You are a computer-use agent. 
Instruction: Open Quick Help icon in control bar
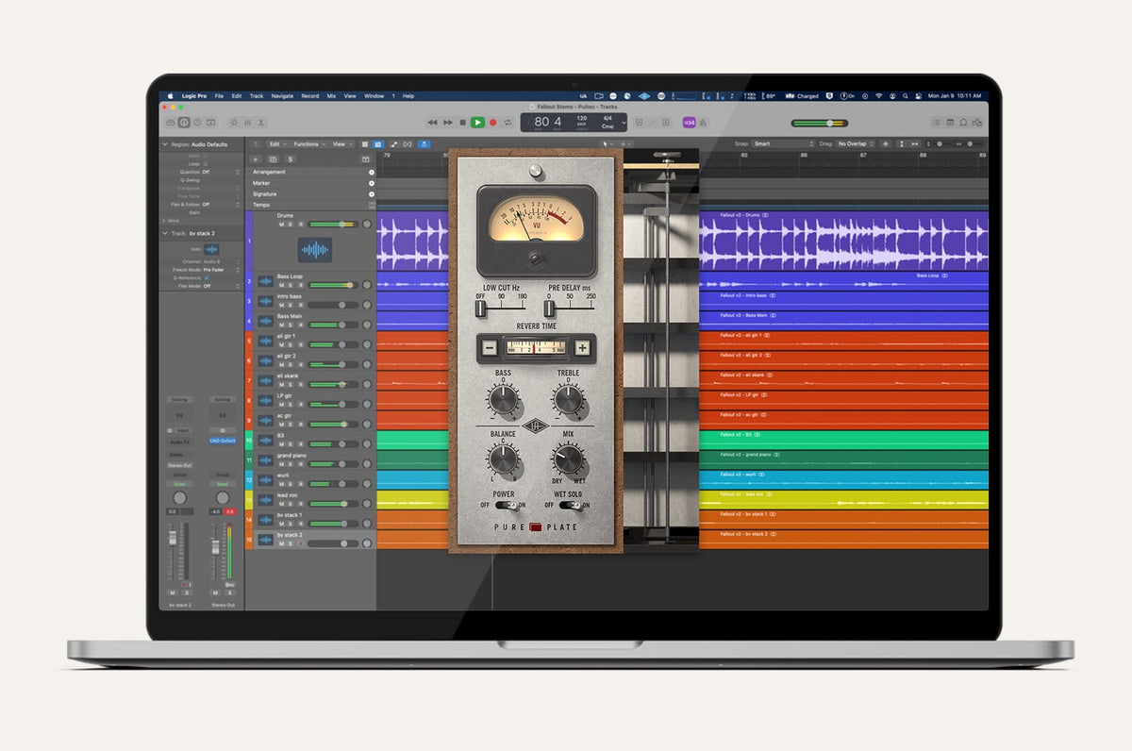pyautogui.click(x=197, y=123)
